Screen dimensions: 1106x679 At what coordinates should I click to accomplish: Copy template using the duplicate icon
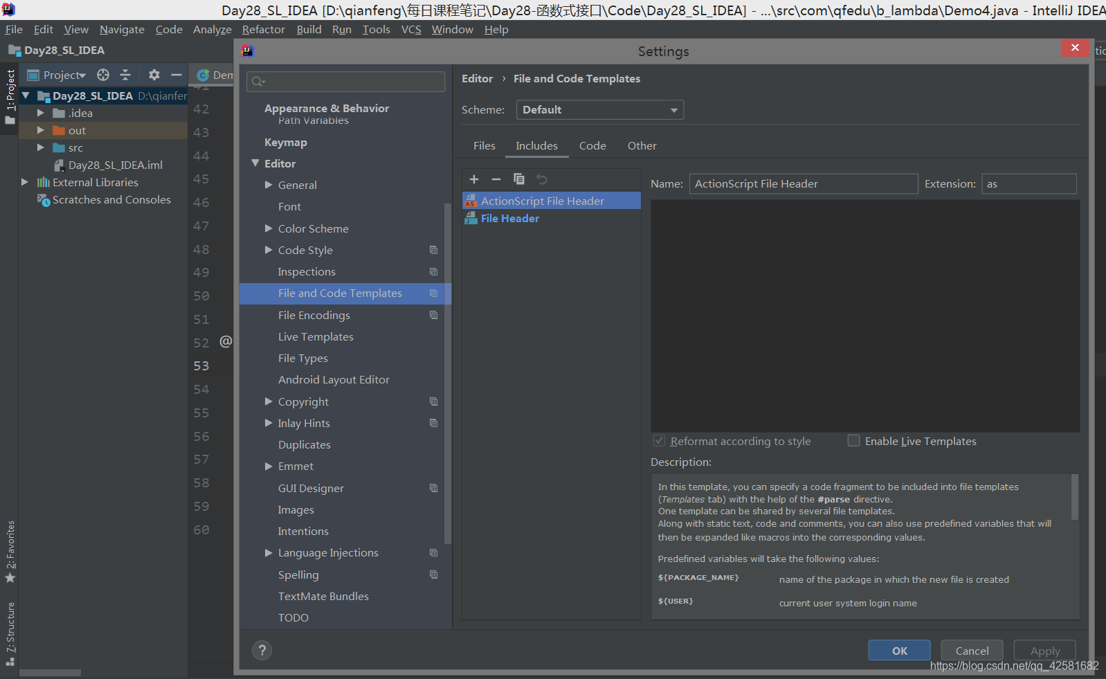pos(519,179)
